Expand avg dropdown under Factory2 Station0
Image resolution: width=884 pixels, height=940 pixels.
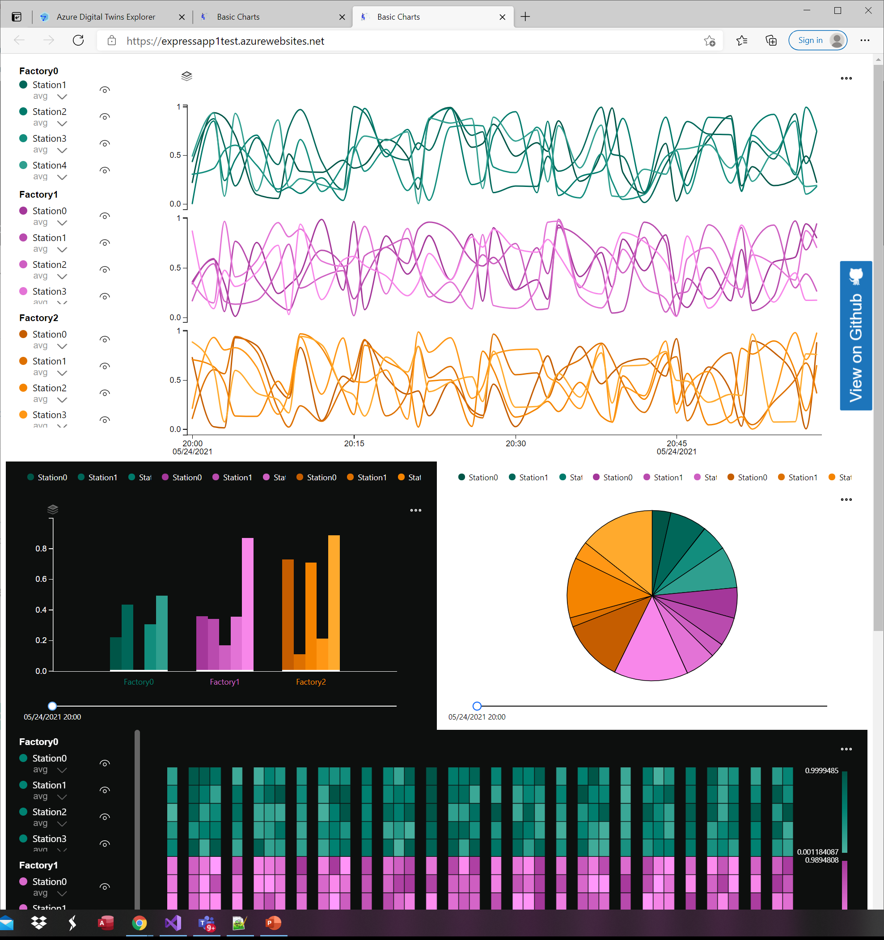pyautogui.click(x=62, y=346)
